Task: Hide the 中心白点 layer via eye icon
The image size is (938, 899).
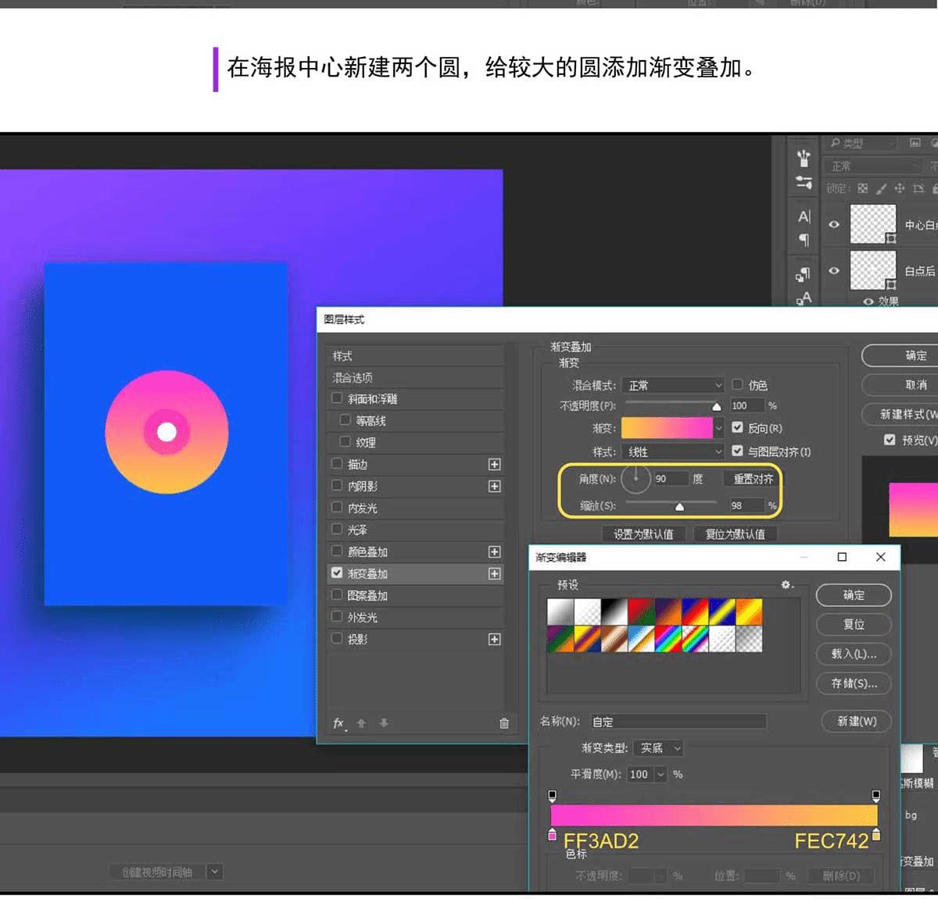Action: (x=834, y=225)
